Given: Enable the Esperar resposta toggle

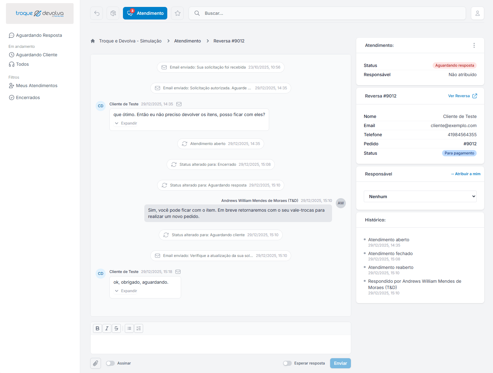Looking at the screenshot, I should tap(287, 363).
